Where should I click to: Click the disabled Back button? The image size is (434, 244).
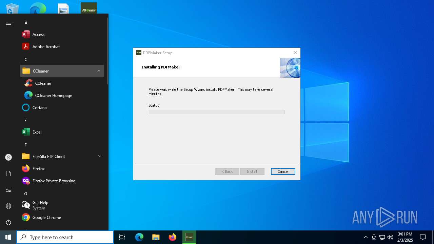(x=227, y=171)
